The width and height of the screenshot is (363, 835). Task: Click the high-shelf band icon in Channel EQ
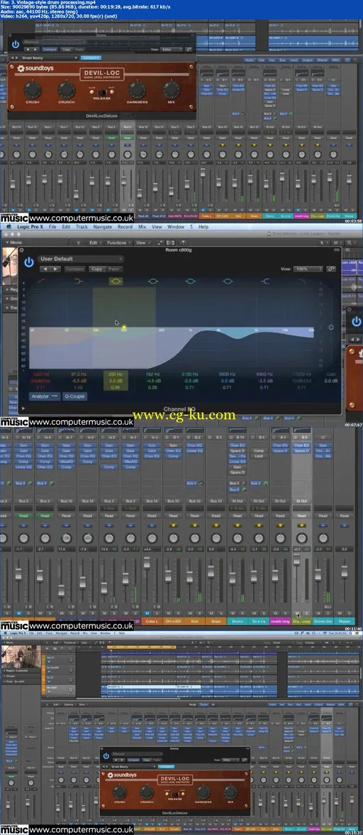pyautogui.click(x=265, y=281)
